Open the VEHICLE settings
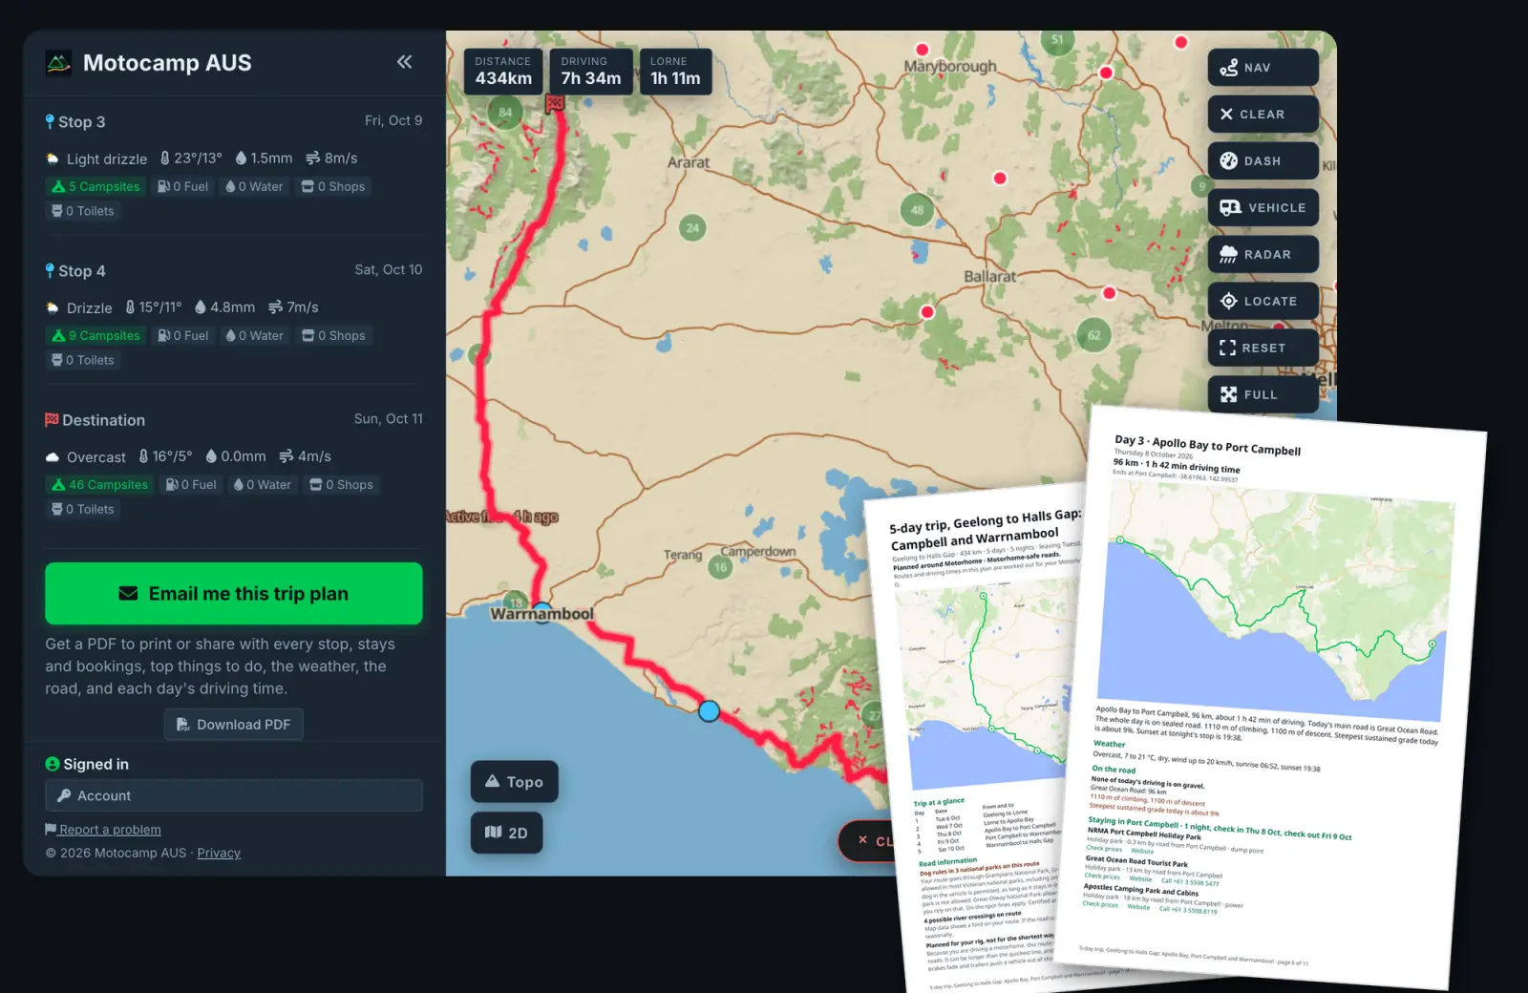This screenshot has height=993, width=1528. (x=1263, y=208)
